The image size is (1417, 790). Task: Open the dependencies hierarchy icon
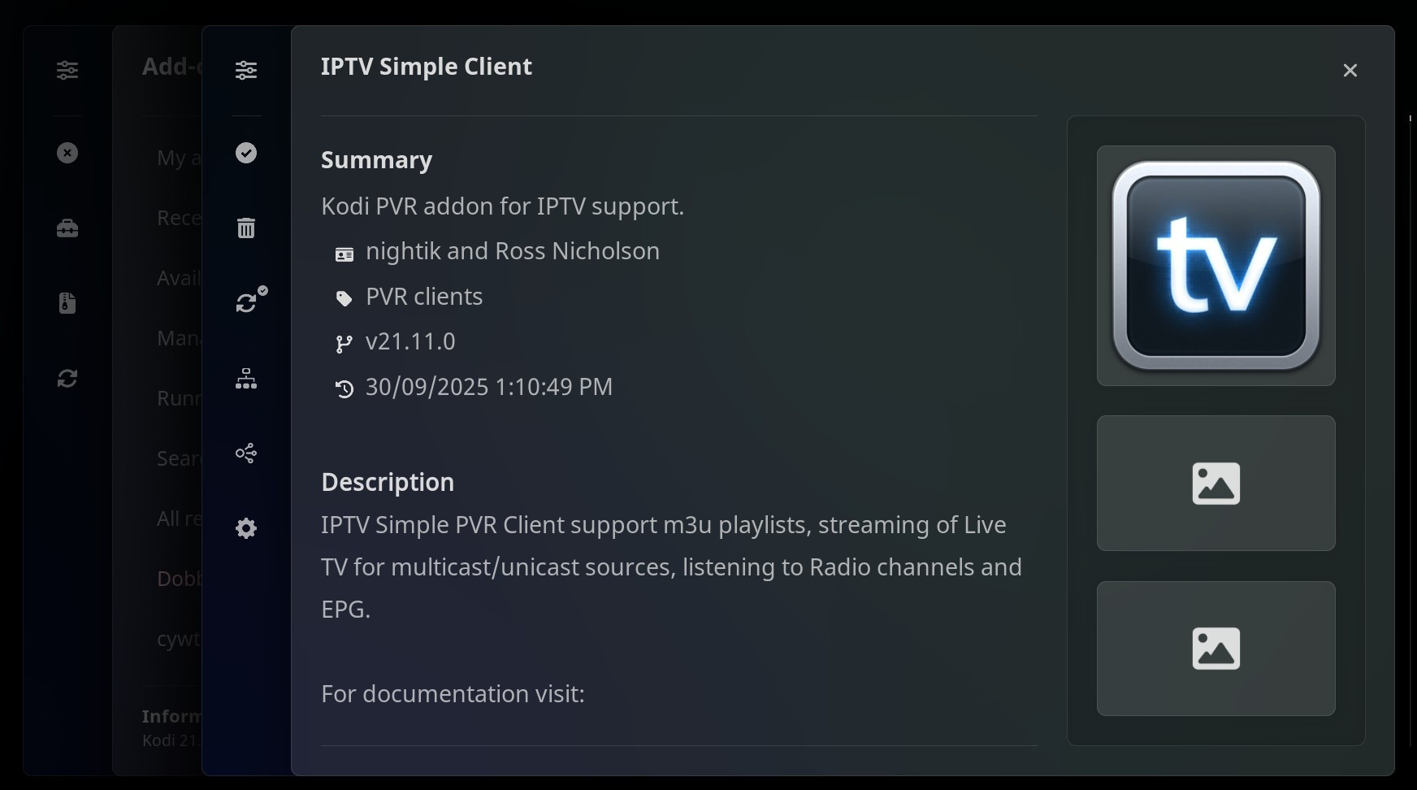(x=246, y=378)
